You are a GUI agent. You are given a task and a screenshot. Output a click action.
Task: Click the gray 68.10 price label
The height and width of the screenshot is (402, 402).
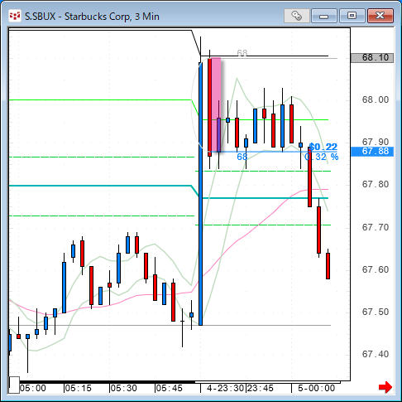point(372,58)
